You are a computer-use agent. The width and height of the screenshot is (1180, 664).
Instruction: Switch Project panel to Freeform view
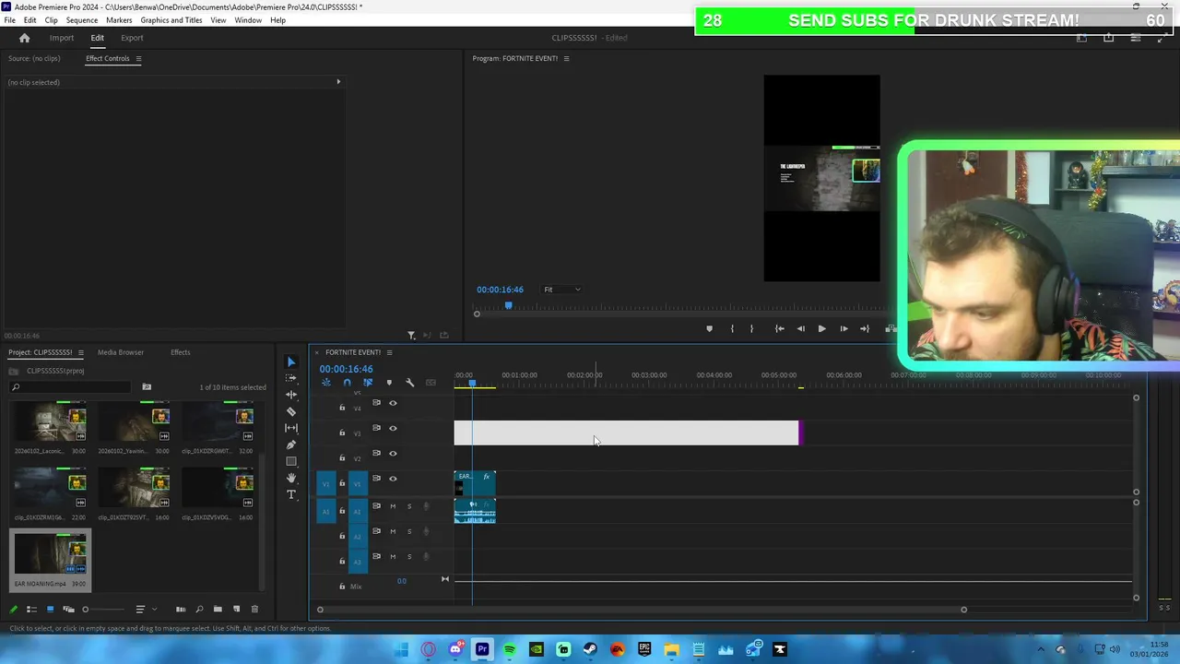pos(68,609)
